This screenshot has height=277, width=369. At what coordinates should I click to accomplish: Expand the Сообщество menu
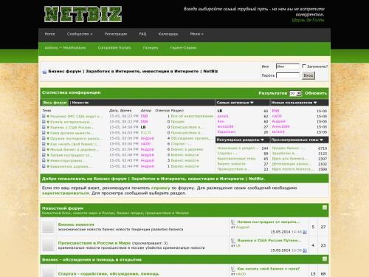point(80,34)
